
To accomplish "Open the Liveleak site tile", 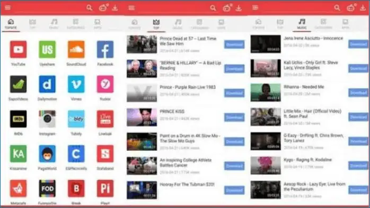I will (105, 119).
